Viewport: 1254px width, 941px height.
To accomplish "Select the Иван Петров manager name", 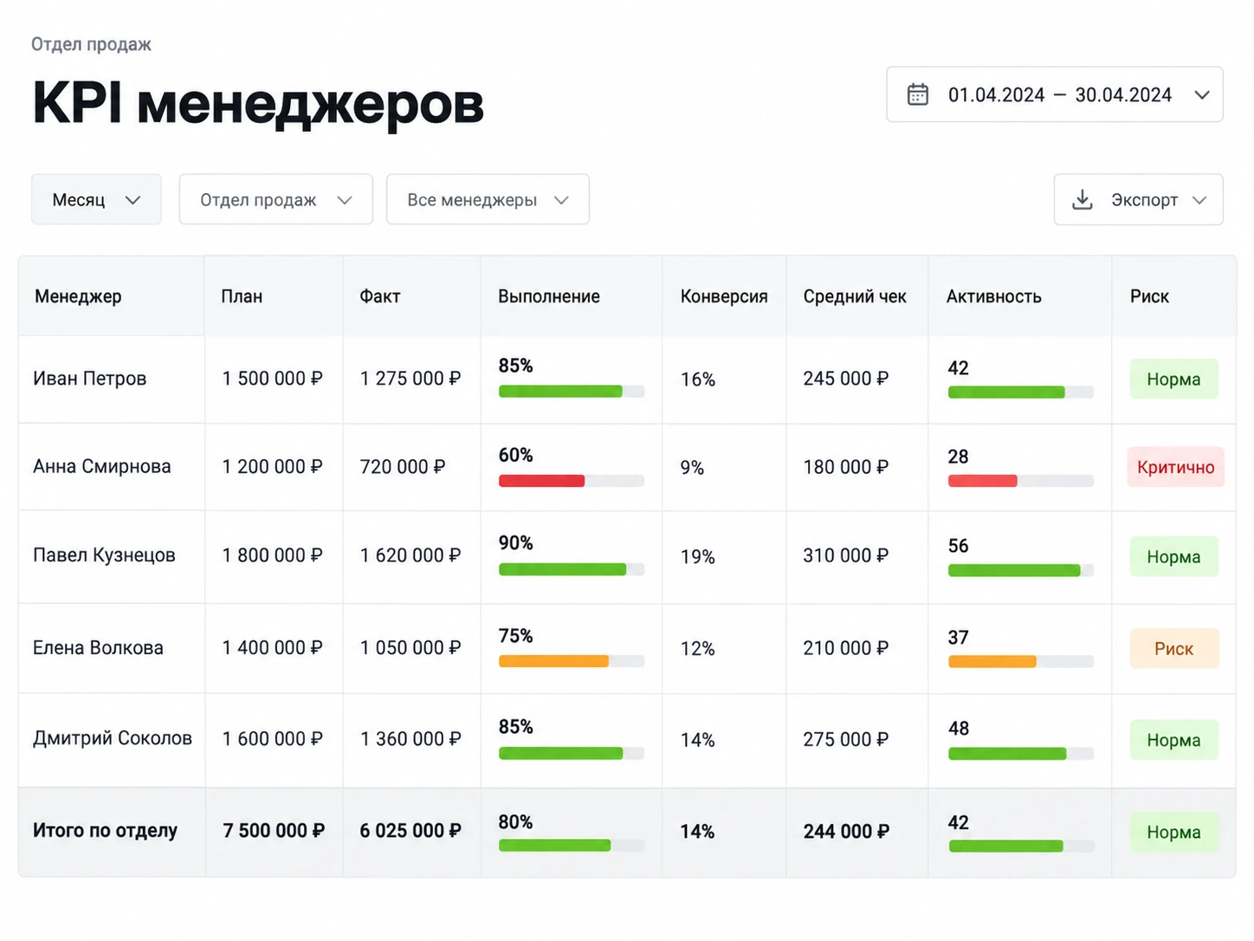I will [90, 379].
